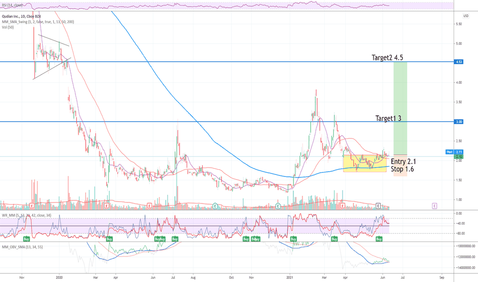Screen dimensions: 478x282
Task: Click the Oct label on time axis
Action: point(231,277)
